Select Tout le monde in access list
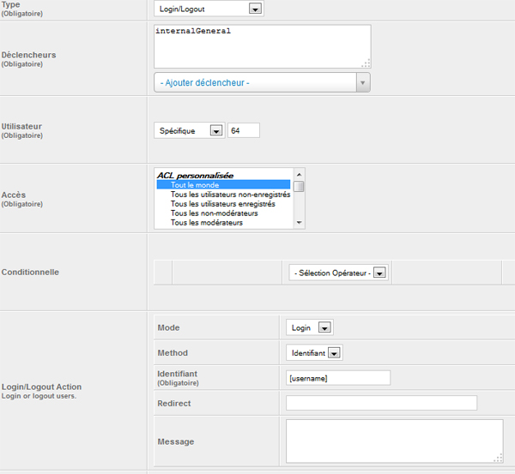515x474 pixels. pos(223,184)
